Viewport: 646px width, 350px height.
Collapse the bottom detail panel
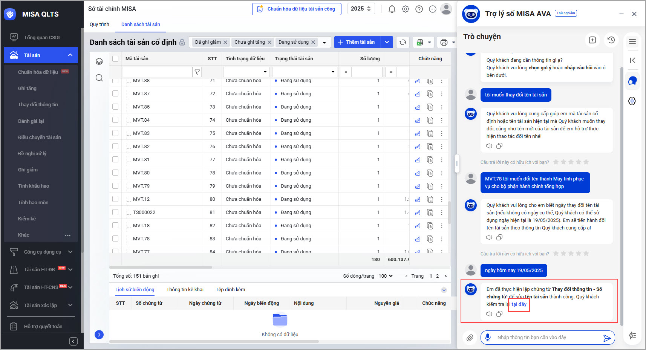(444, 290)
